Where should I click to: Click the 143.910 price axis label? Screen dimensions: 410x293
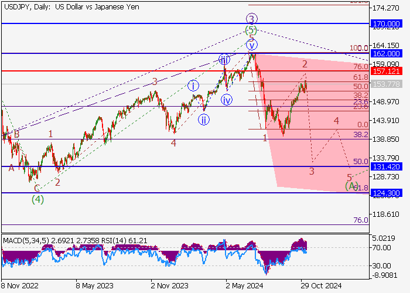tap(386, 121)
